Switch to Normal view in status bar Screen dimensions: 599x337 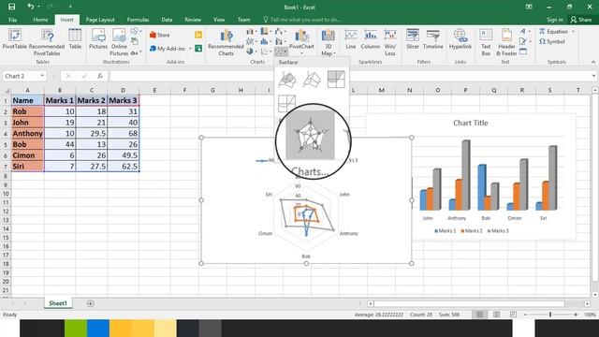tap(479, 315)
